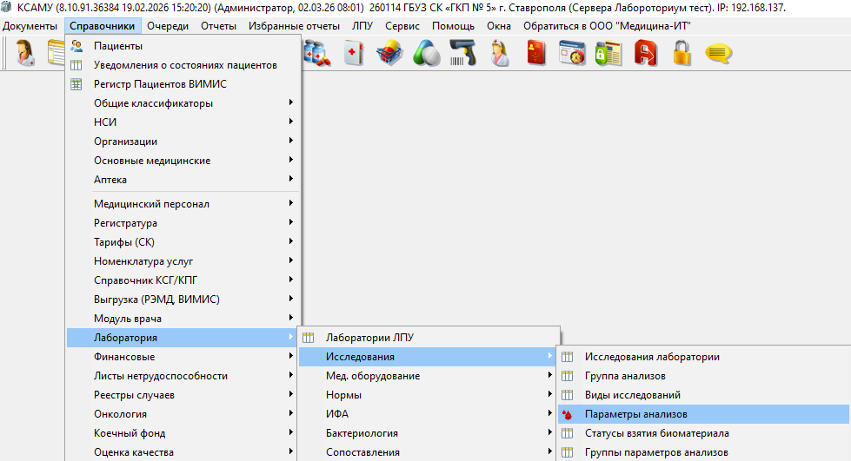This screenshot has width=851, height=461.
Task: Click the schedule calendar toolbar icon
Action: point(572,54)
